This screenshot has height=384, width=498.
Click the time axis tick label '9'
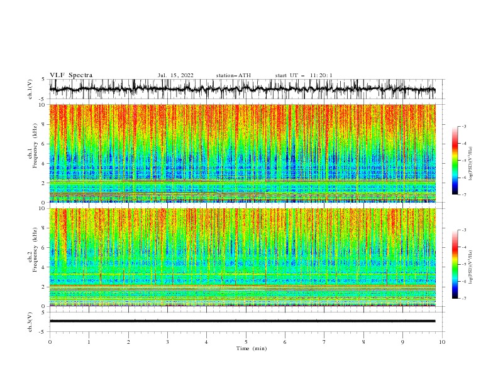click(402, 342)
